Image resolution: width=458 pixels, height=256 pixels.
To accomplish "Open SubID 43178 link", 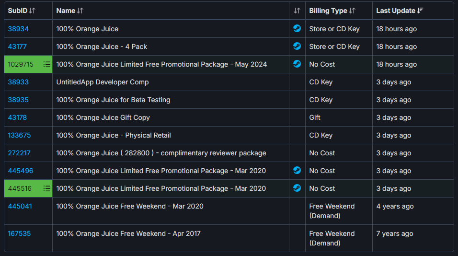I will point(17,118).
